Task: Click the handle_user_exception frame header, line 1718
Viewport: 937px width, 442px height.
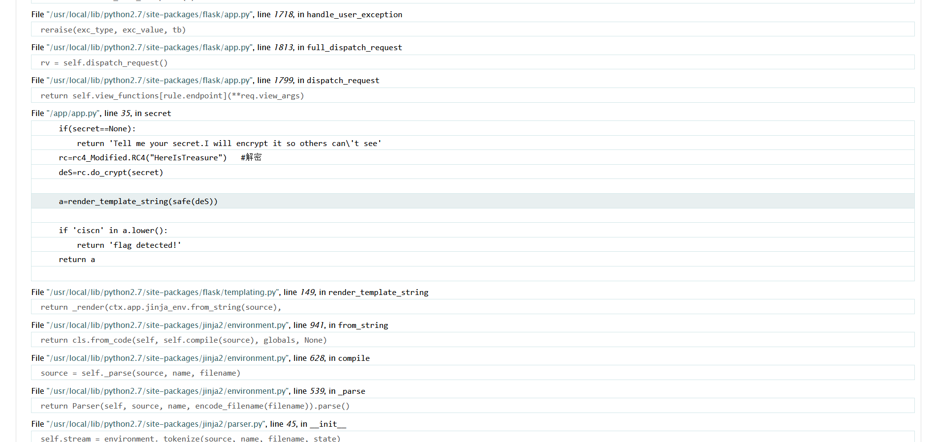Action: tap(217, 15)
